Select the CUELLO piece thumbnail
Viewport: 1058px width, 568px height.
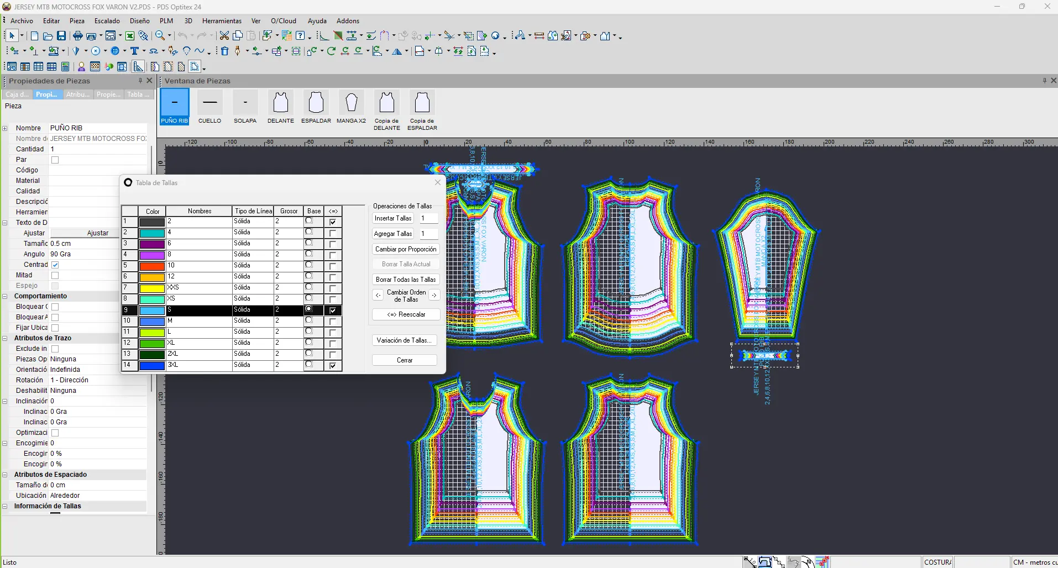coord(210,107)
